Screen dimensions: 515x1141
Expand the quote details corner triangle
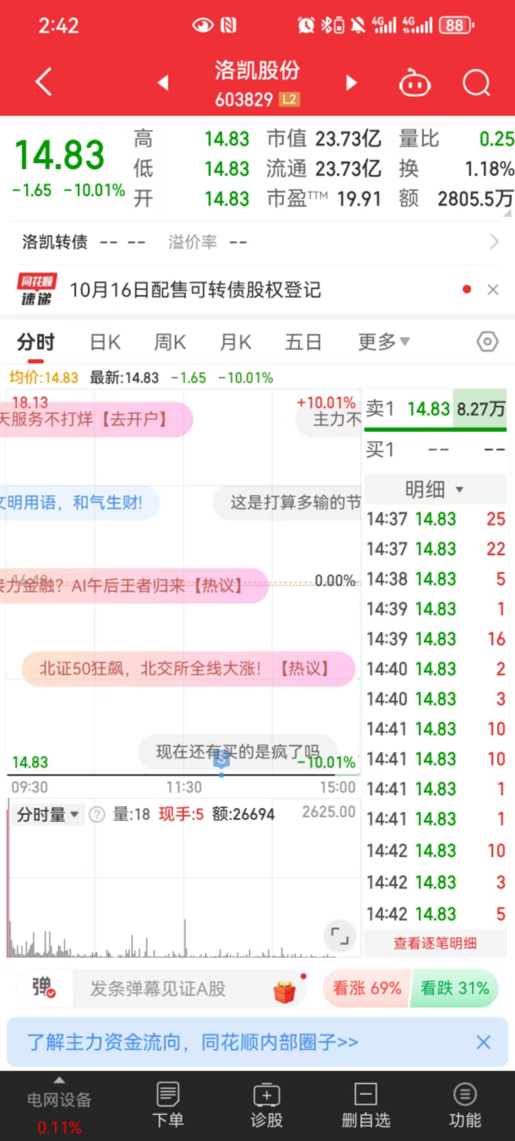pyautogui.click(x=507, y=213)
